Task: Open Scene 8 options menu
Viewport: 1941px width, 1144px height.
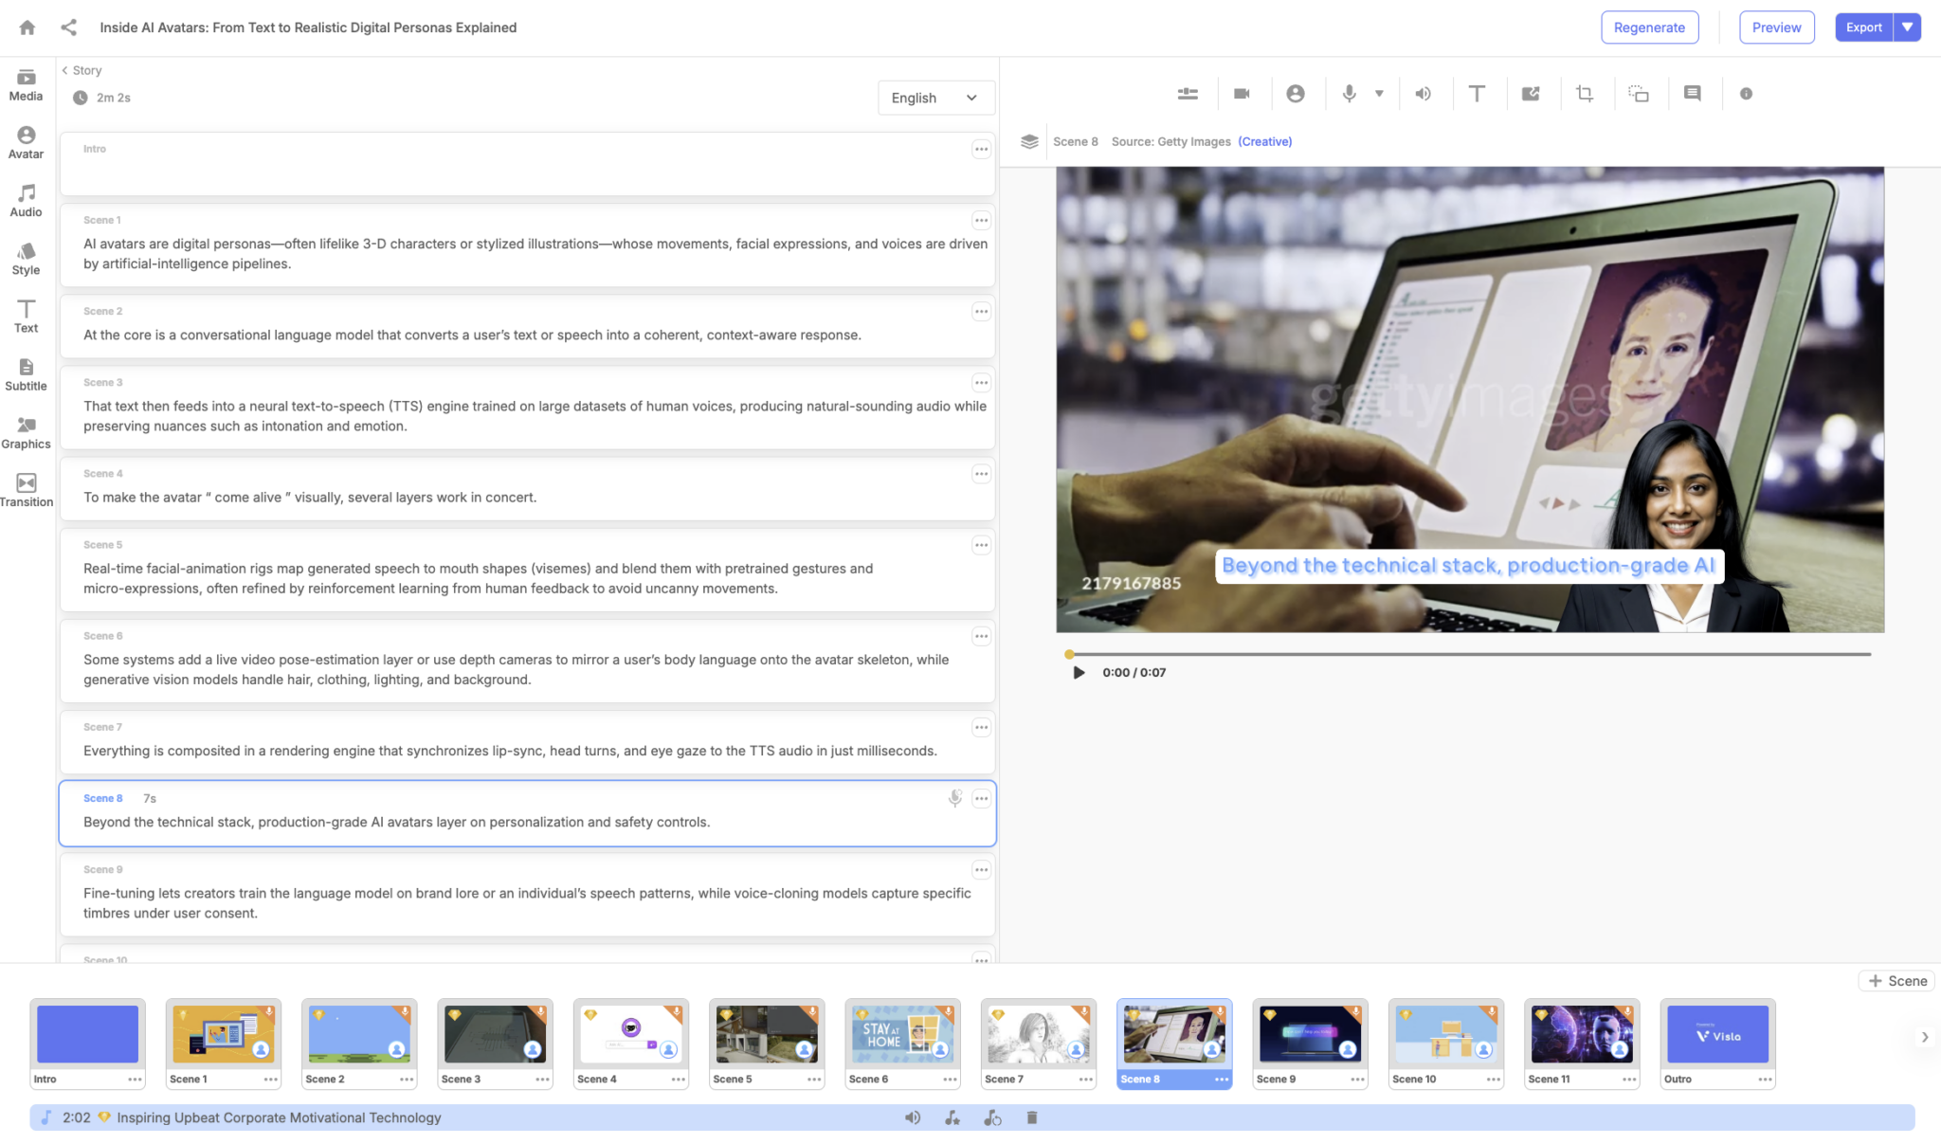Action: [981, 798]
